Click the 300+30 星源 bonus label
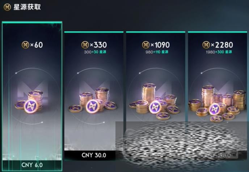This screenshot has height=172, width=249. (x=95, y=52)
